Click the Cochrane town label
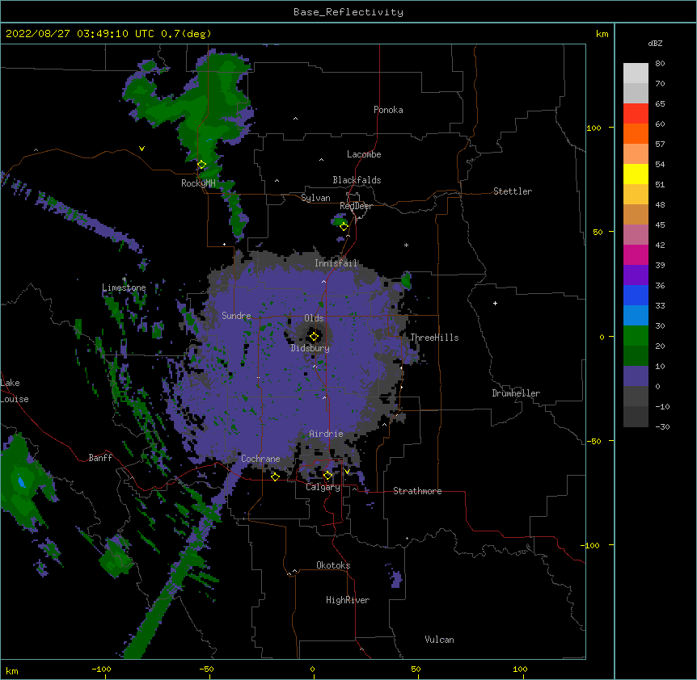This screenshot has width=697, height=680. tap(260, 459)
